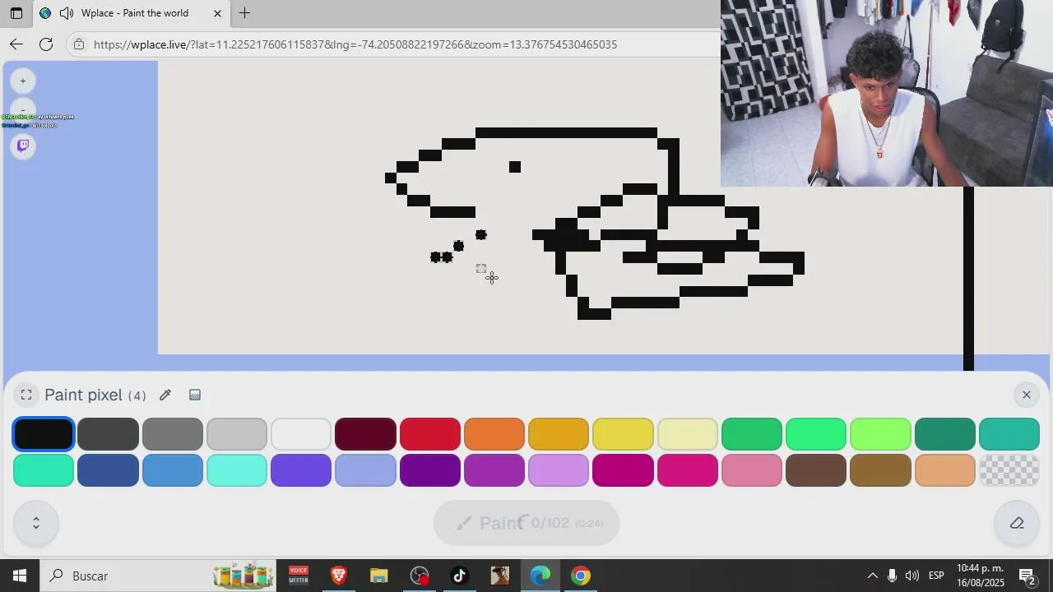Open the volume control tray icon
The image size is (1053, 592).
(912, 576)
